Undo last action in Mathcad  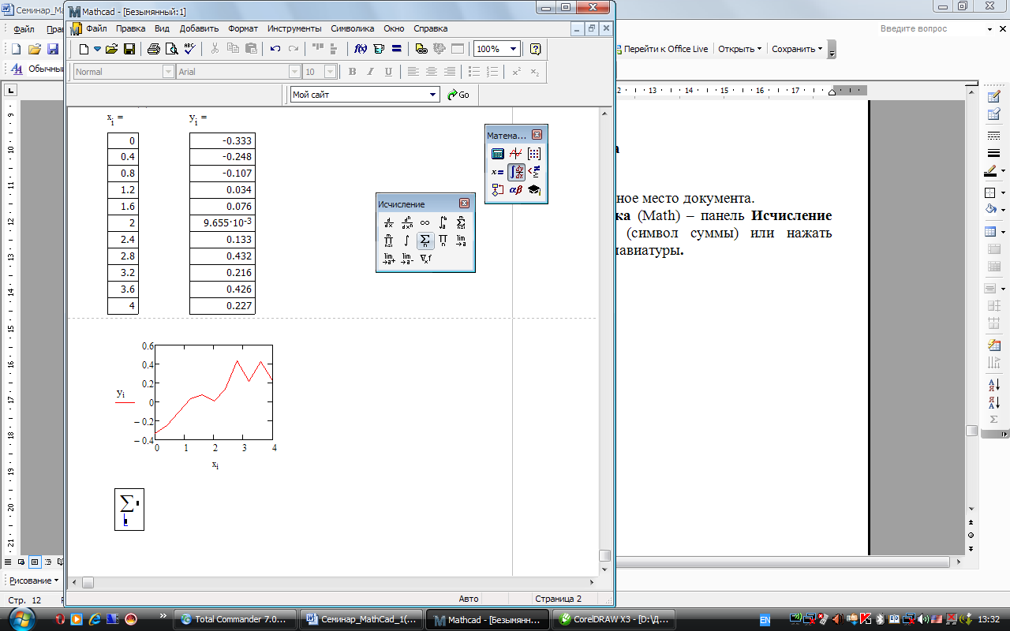pyautogui.click(x=275, y=49)
